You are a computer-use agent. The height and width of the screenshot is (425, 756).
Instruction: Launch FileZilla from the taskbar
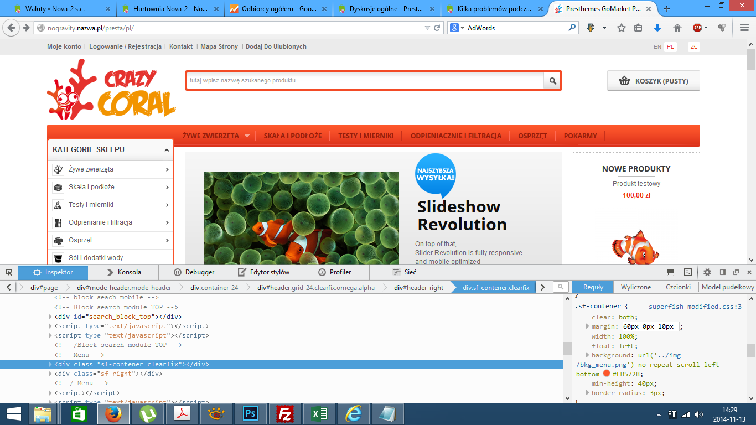pyautogui.click(x=284, y=414)
